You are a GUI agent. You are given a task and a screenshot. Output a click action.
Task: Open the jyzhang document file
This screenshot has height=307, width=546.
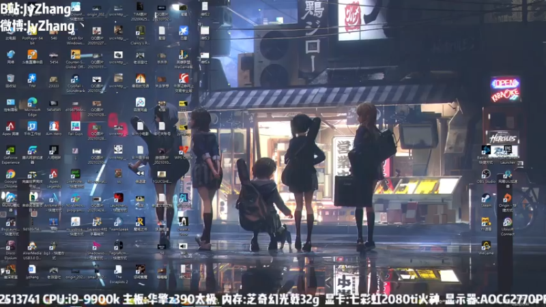(x=32, y=272)
